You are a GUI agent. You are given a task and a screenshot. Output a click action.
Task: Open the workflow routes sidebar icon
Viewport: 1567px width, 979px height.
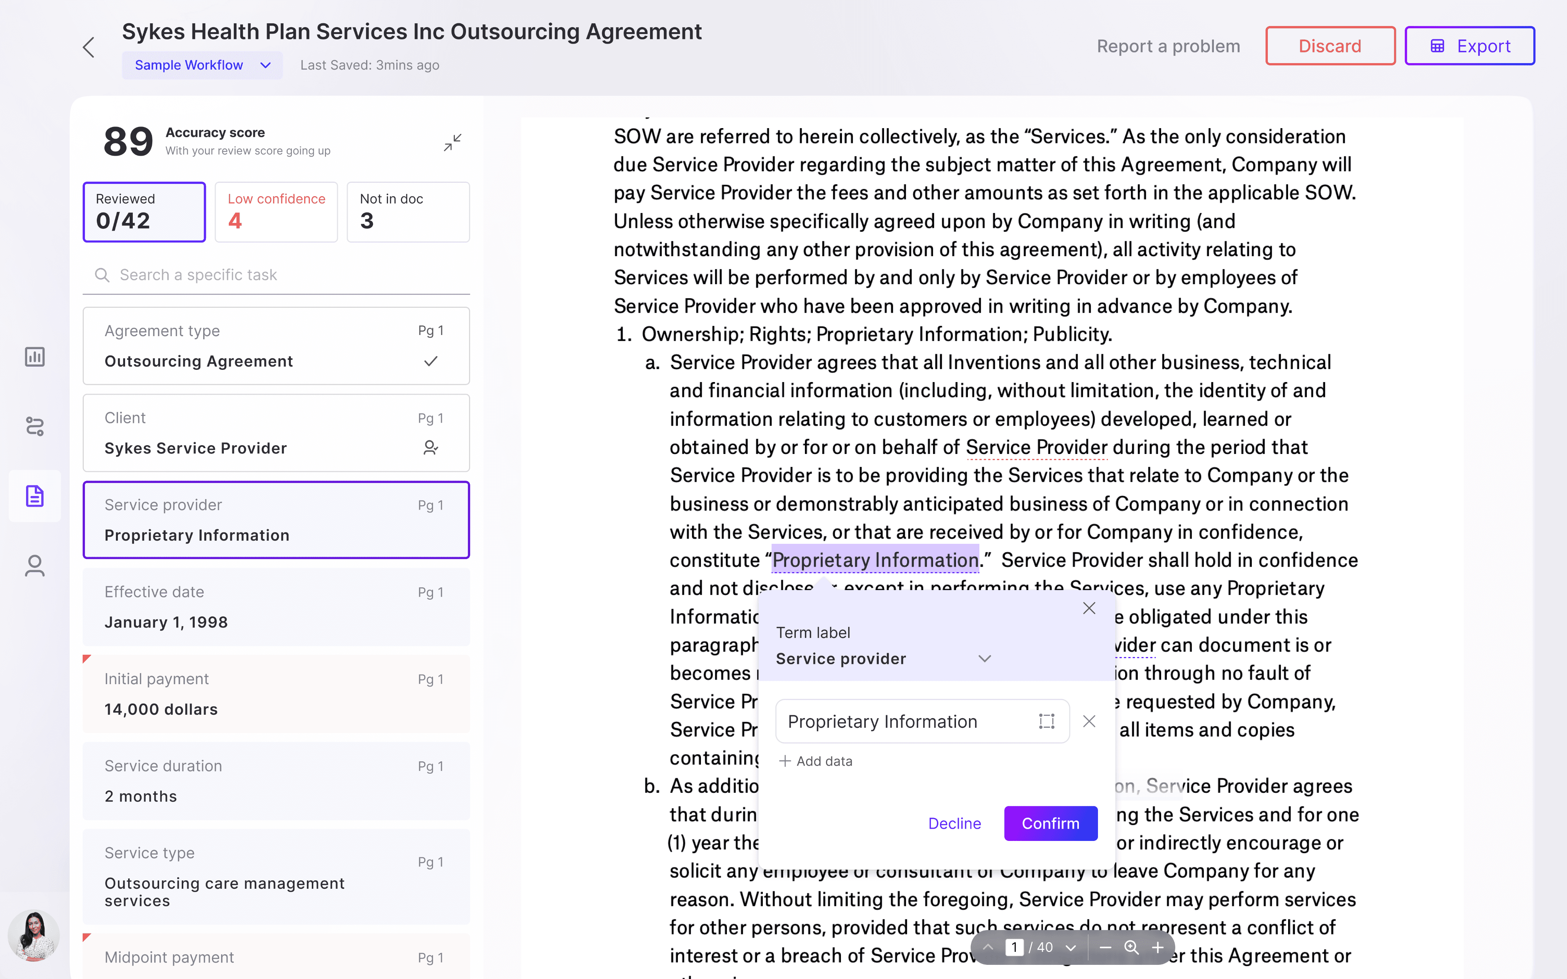pos(35,426)
